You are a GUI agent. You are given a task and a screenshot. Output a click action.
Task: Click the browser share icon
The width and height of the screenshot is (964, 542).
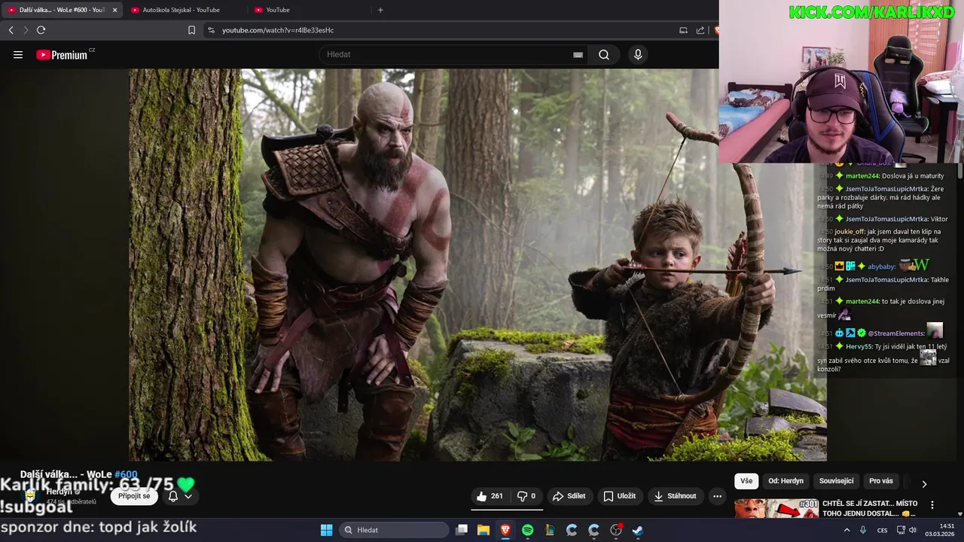pyautogui.click(x=700, y=30)
